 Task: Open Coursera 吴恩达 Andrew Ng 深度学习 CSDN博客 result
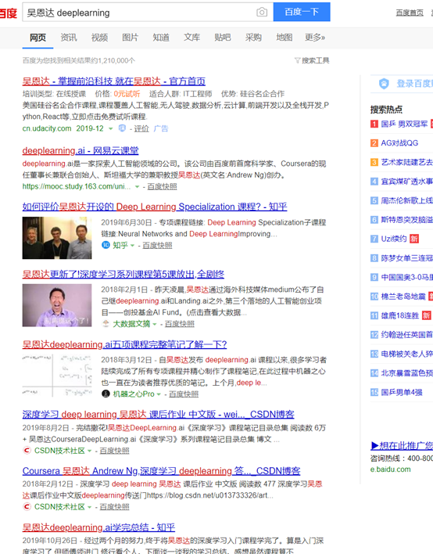tap(161, 471)
